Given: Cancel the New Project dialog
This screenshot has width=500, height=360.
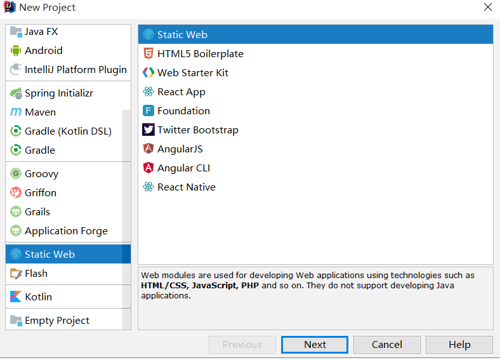Looking at the screenshot, I should (x=387, y=345).
